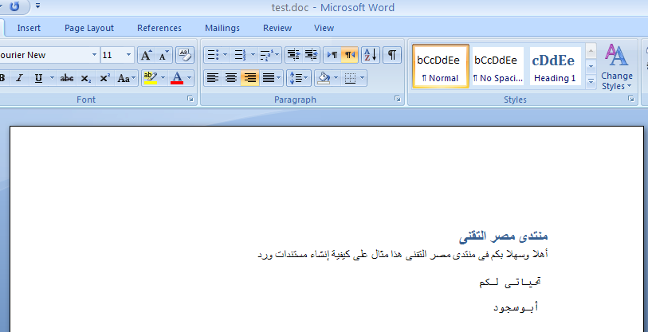Viewport: 648px width, 332px height.
Task: Click the Grow Font button
Action: point(147,56)
